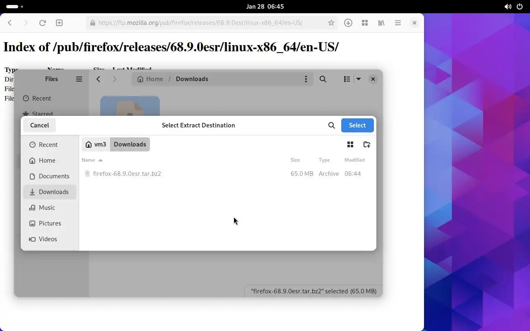Sort the dialog list by Modified column
The height and width of the screenshot is (331, 530).
click(x=354, y=160)
